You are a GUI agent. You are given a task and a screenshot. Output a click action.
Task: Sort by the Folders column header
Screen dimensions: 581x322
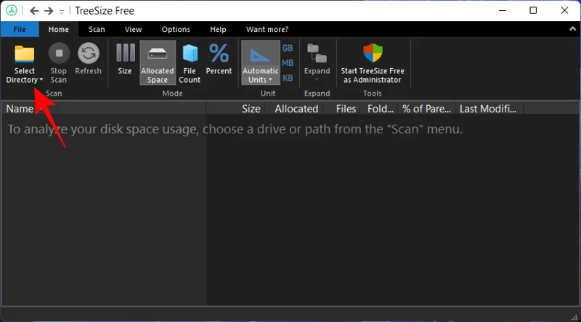tap(378, 109)
